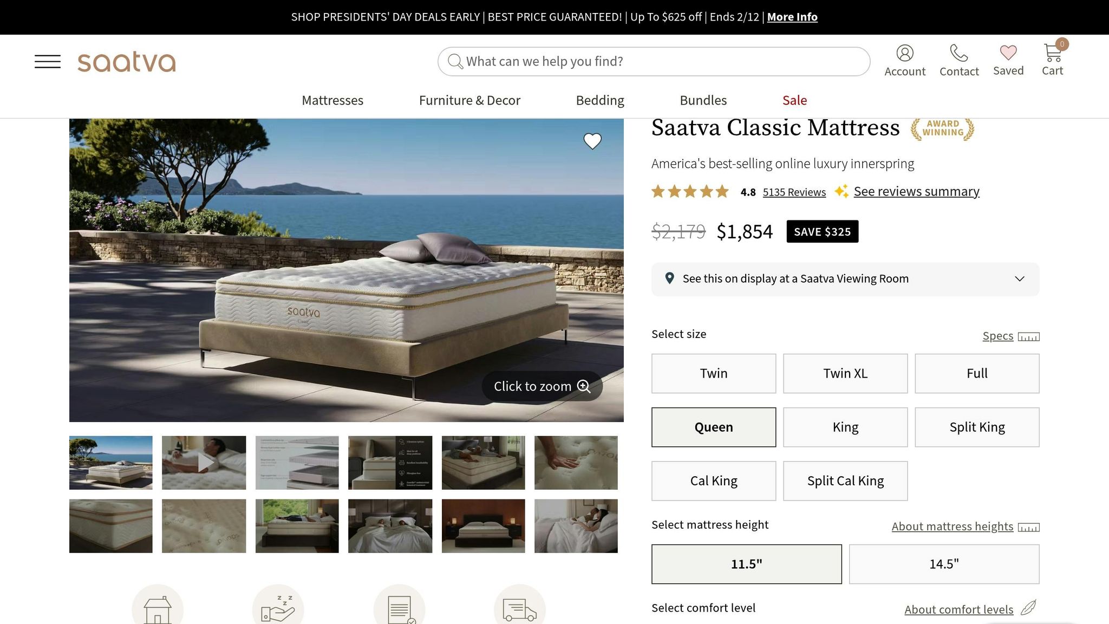Image resolution: width=1109 pixels, height=624 pixels.
Task: Expand the Saatva Viewing Room section
Action: point(846,278)
